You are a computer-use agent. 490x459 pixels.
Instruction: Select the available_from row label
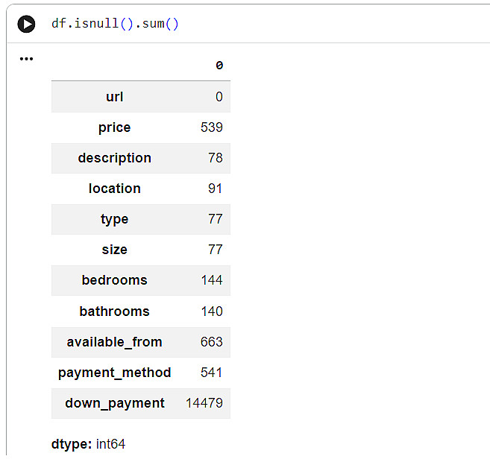(x=114, y=342)
